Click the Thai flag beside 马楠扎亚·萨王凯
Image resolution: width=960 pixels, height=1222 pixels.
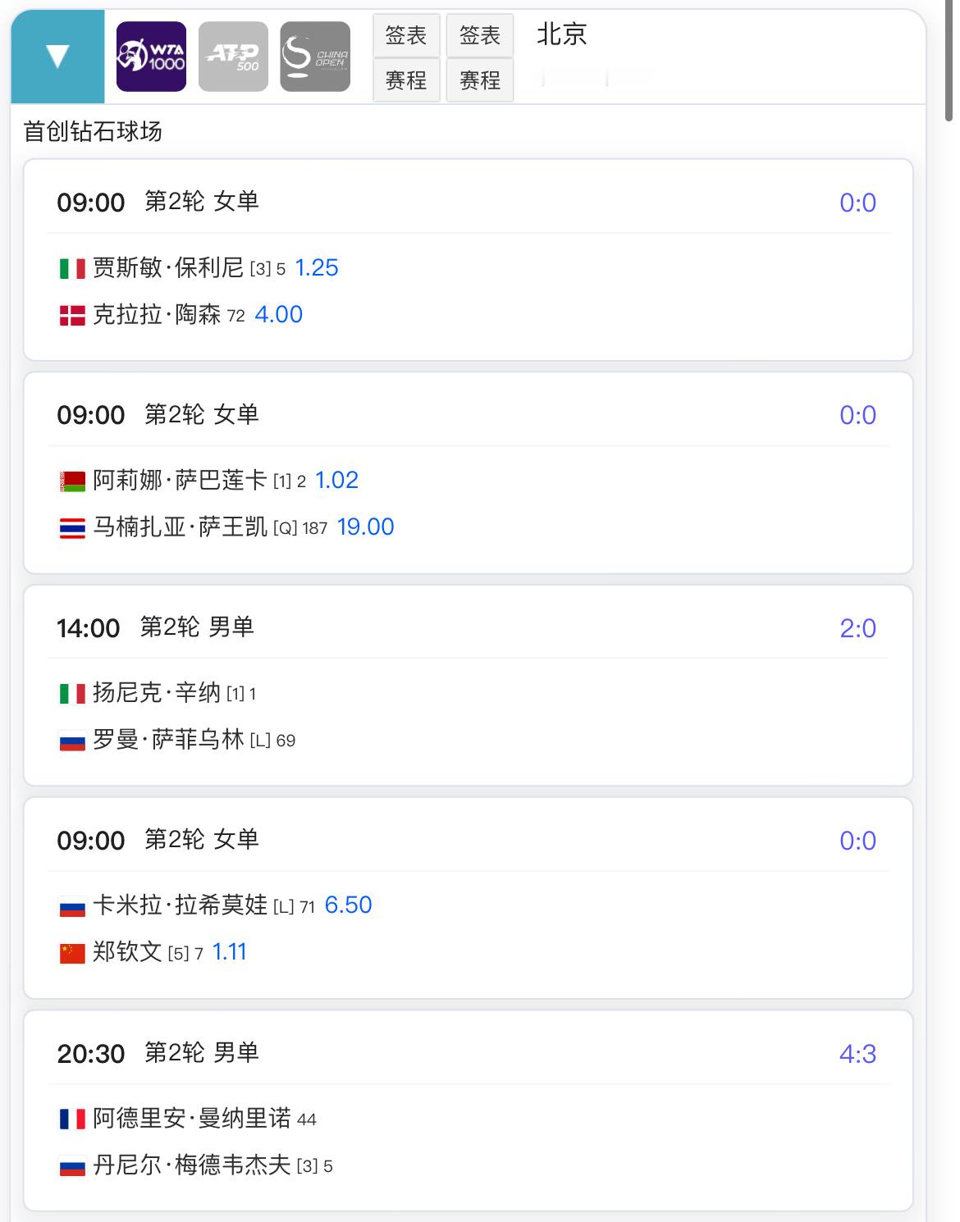72,527
